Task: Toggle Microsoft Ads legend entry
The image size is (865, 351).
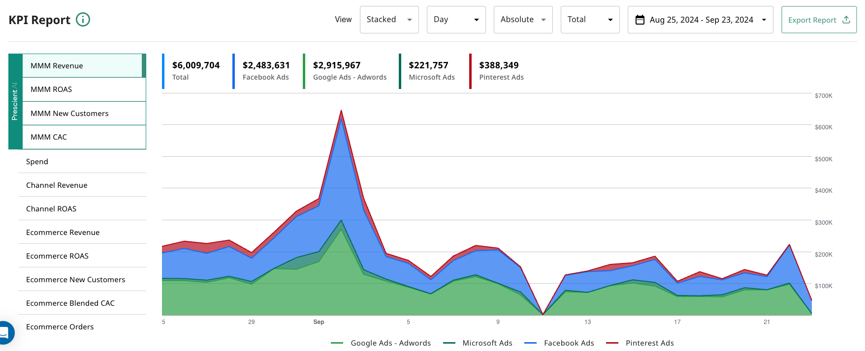Action: point(478,343)
